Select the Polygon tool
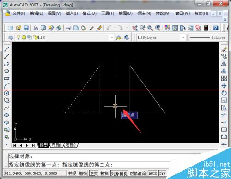This screenshot has width=231, height=179. 6,71
